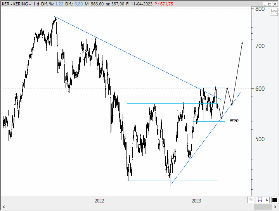Viewport: 279px width, 211px height.
Task: Click the 2022 time axis label
Action: [99, 201]
